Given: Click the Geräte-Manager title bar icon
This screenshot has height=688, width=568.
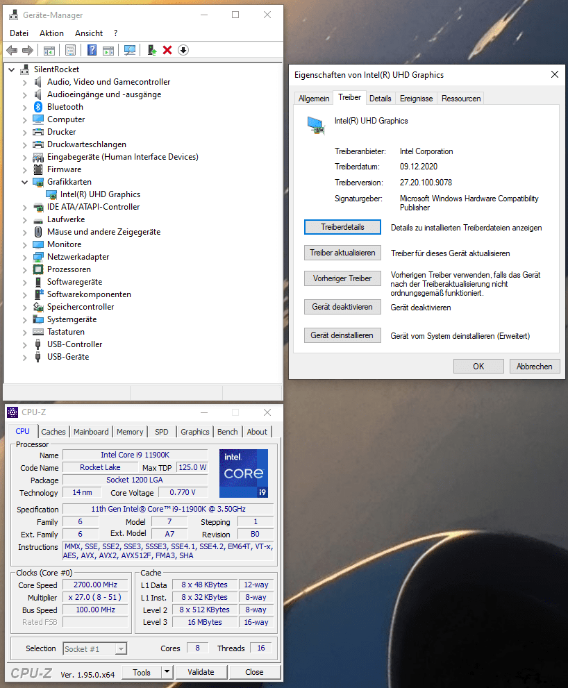Looking at the screenshot, I should pos(14,15).
